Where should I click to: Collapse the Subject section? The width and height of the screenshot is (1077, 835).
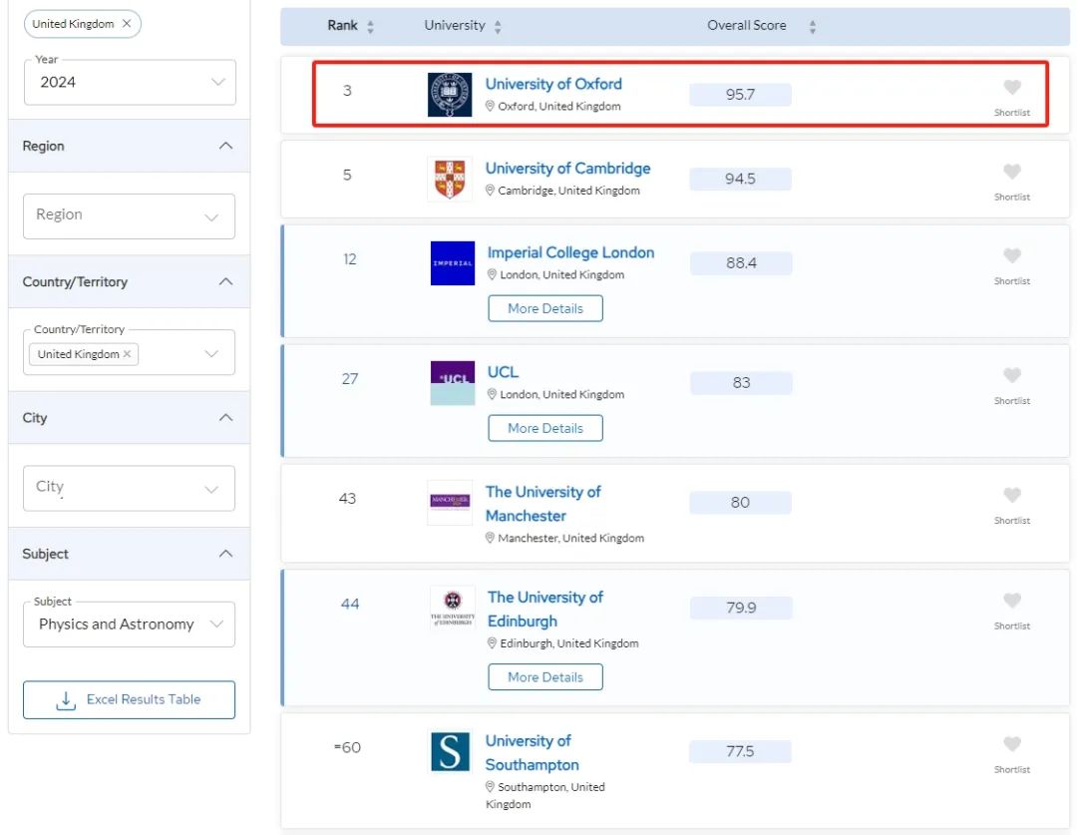[x=225, y=554]
